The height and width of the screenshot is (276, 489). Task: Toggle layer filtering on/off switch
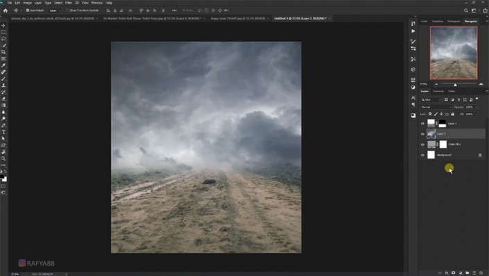tap(477, 99)
